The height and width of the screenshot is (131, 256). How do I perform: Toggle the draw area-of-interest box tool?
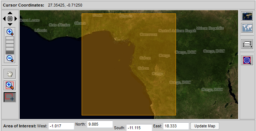point(10,97)
